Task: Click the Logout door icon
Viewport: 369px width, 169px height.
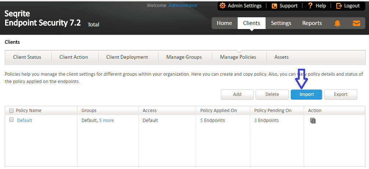Action: tap(339, 6)
